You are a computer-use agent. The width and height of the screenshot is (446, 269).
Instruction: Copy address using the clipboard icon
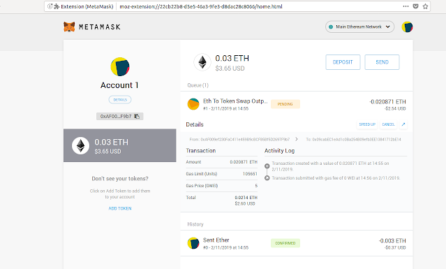point(137,116)
